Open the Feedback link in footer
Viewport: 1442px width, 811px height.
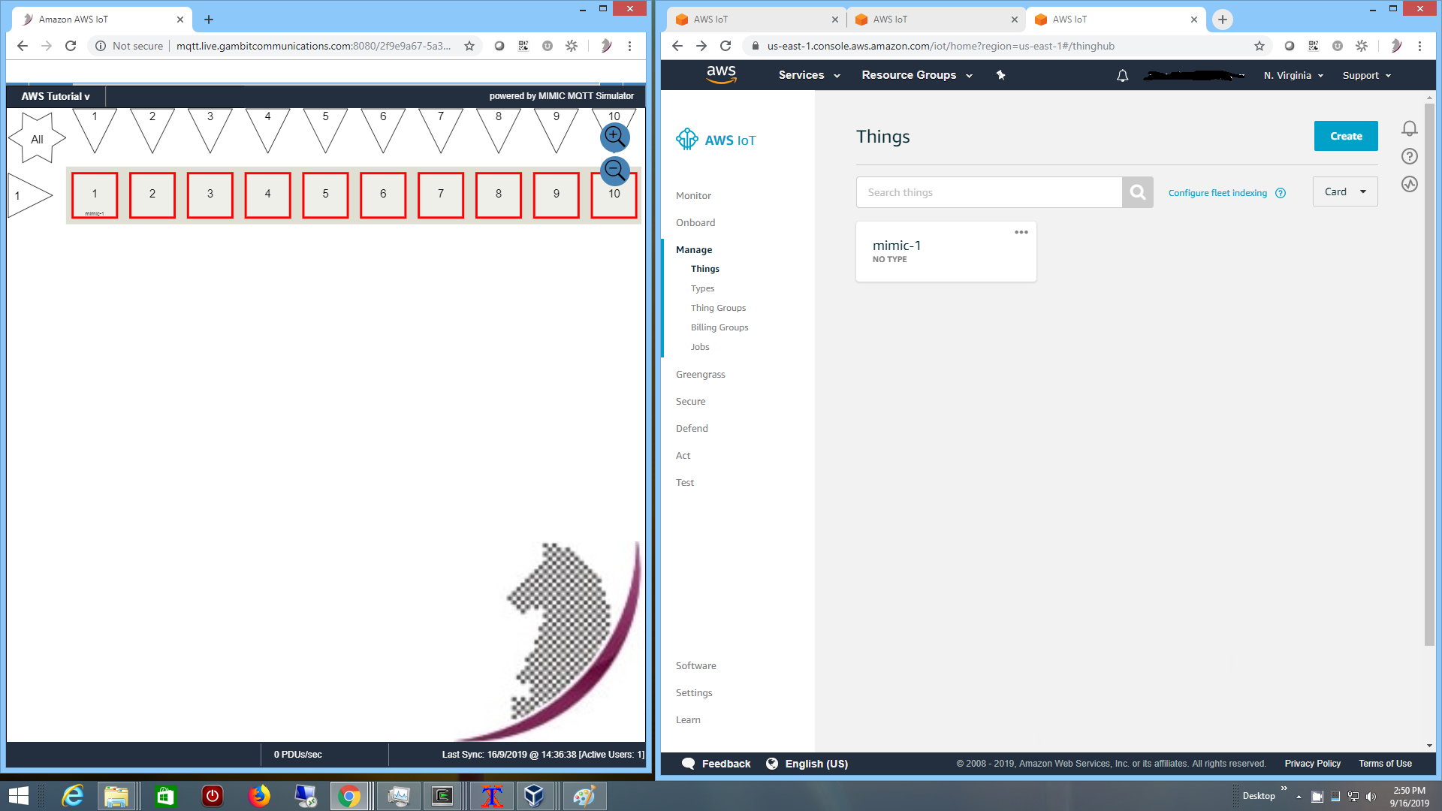coord(716,764)
